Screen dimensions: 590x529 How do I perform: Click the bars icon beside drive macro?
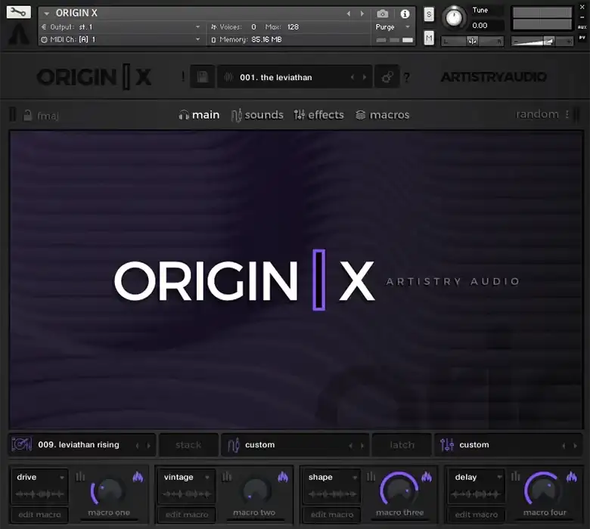[80, 477]
